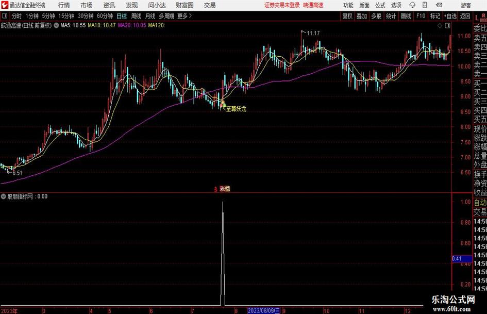Open the 画线 drawing tools
The width and height of the screenshot is (487, 314).
[406, 16]
